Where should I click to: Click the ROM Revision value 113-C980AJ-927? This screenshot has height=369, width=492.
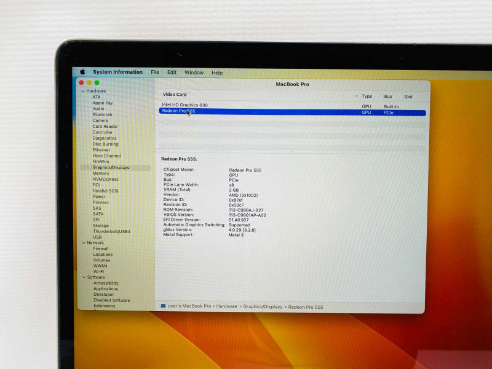tap(246, 210)
